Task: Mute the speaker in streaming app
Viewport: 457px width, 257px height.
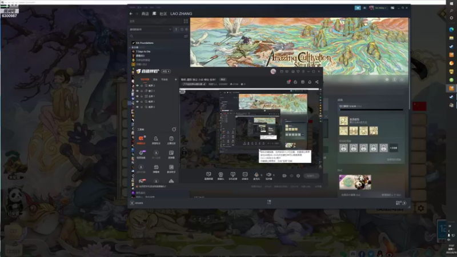Action: point(268,175)
